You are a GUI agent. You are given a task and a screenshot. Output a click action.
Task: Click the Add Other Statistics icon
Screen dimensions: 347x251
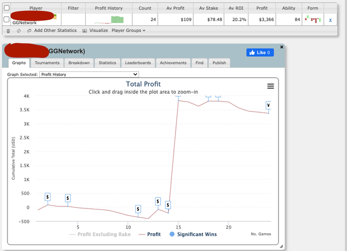coord(29,31)
